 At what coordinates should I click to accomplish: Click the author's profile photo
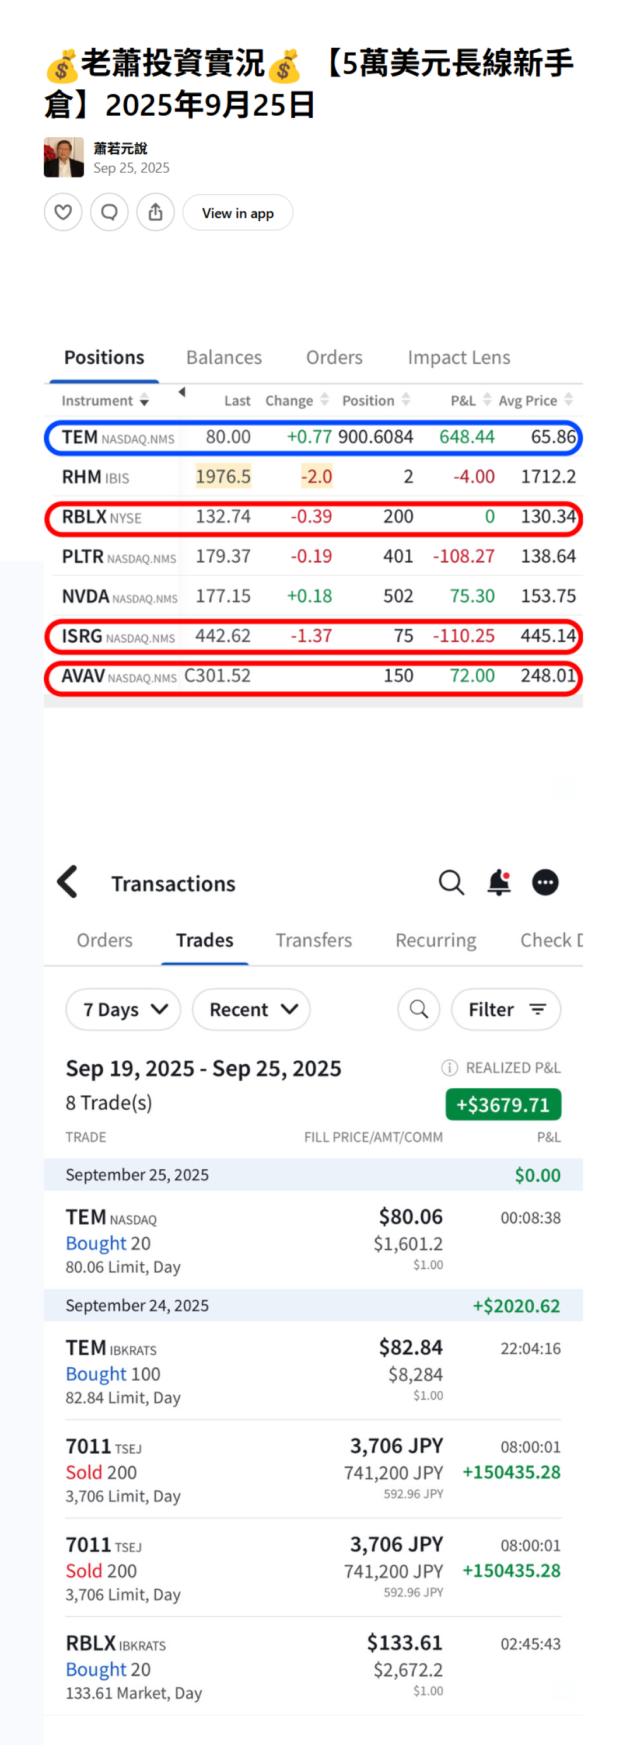[64, 157]
